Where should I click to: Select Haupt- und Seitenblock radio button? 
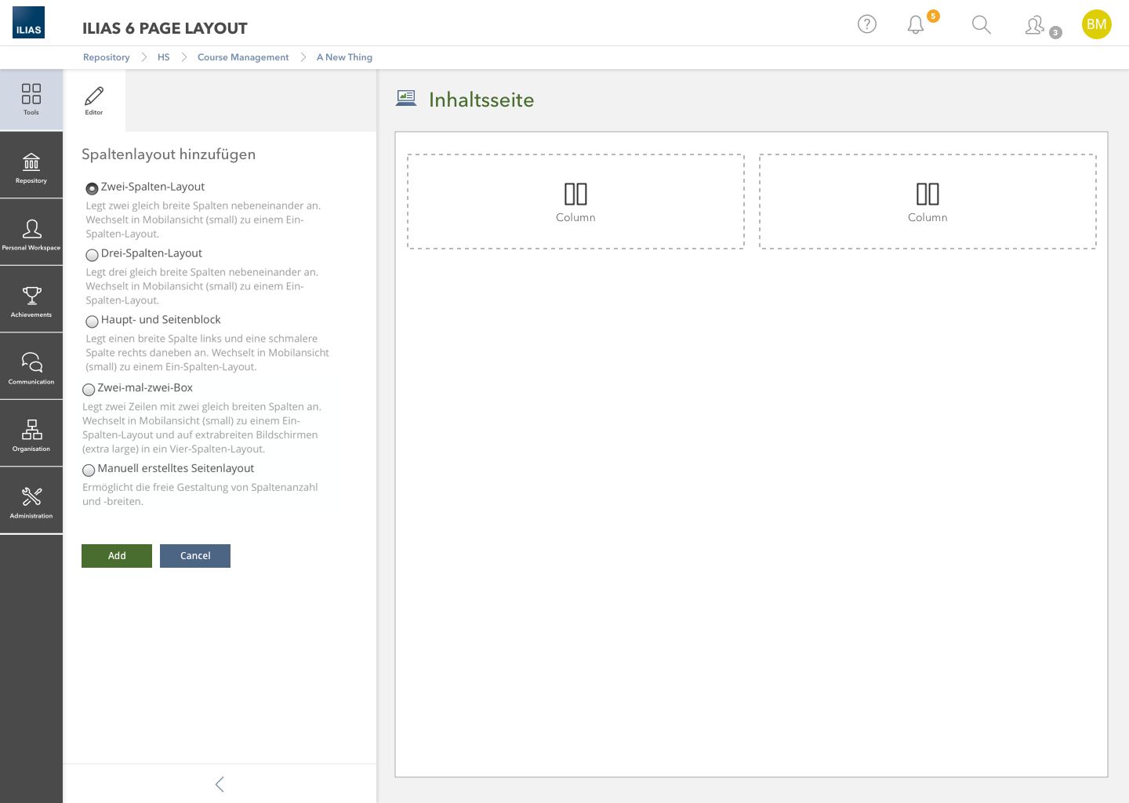pos(92,322)
